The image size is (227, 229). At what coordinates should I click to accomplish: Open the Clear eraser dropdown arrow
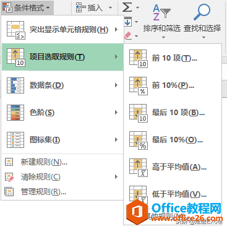pos(136,36)
